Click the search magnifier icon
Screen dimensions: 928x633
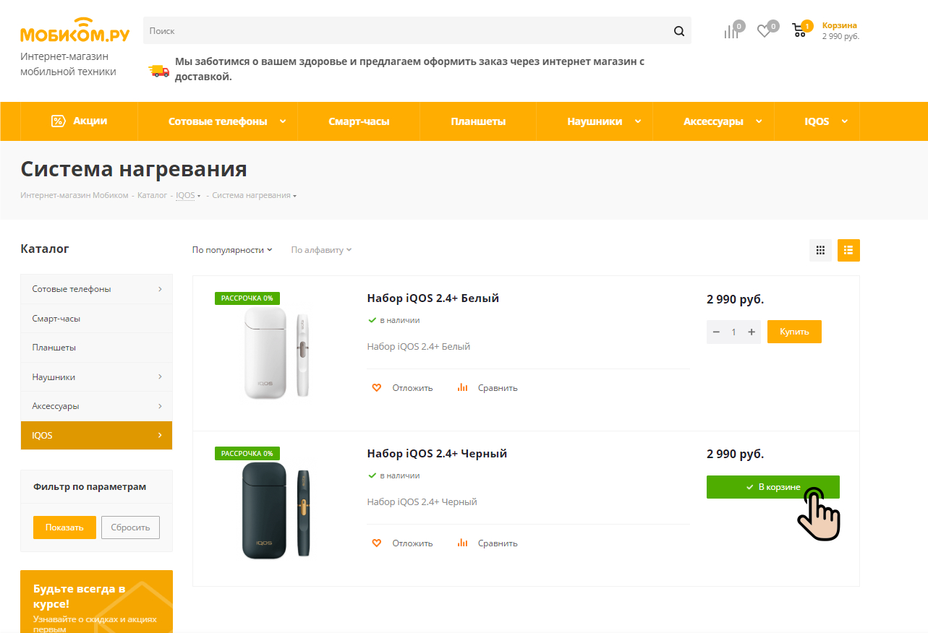[x=678, y=31]
